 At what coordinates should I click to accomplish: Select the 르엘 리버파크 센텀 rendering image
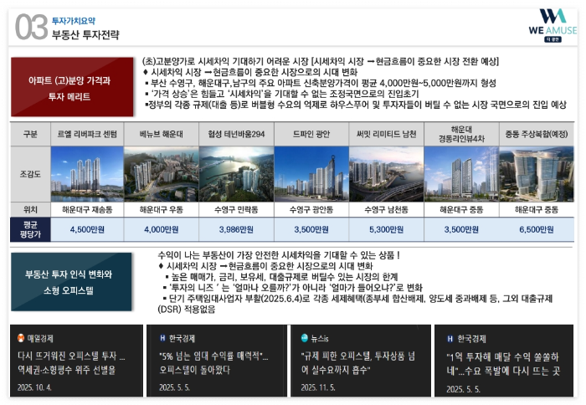[87, 174]
